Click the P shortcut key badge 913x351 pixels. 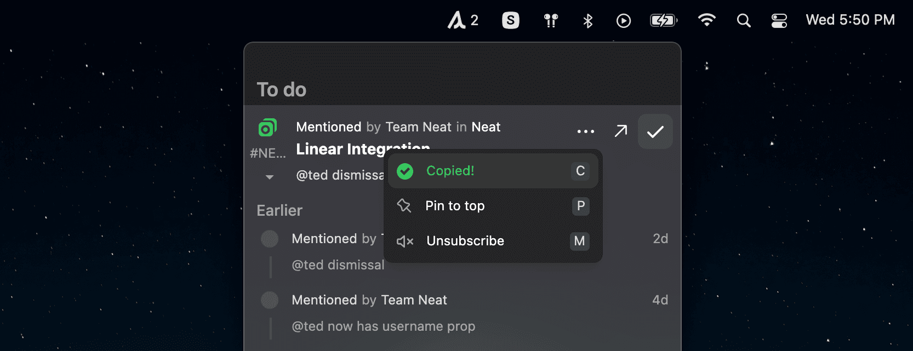click(580, 206)
